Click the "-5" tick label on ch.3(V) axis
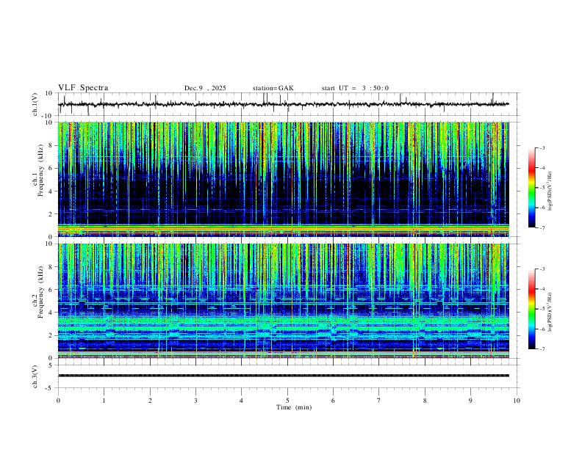 (49, 388)
